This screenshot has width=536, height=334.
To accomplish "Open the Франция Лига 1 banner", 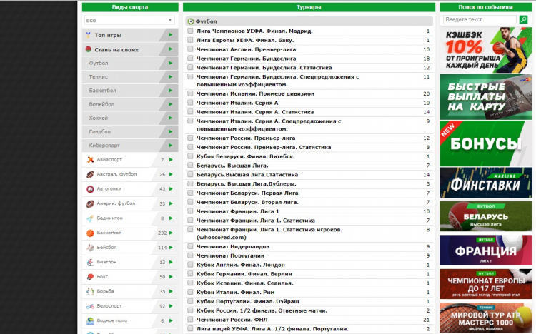I will coord(485,250).
